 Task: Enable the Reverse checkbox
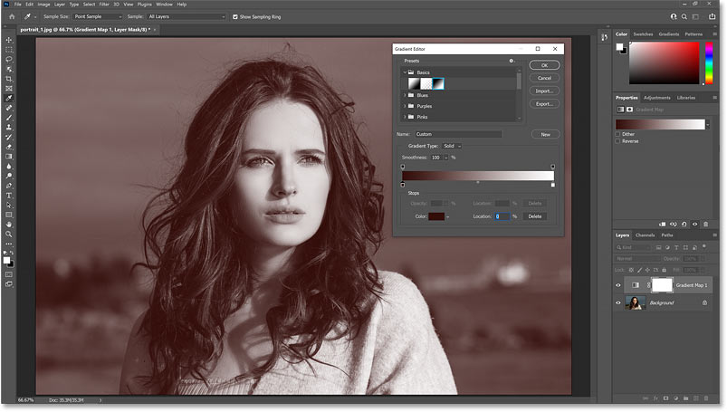617,141
